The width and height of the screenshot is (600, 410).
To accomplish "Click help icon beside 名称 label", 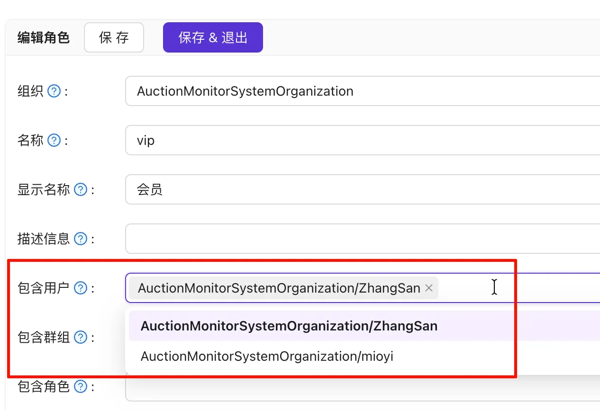I will [x=55, y=140].
